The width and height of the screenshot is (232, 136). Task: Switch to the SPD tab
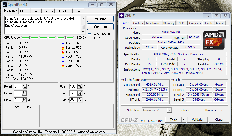[181, 23]
